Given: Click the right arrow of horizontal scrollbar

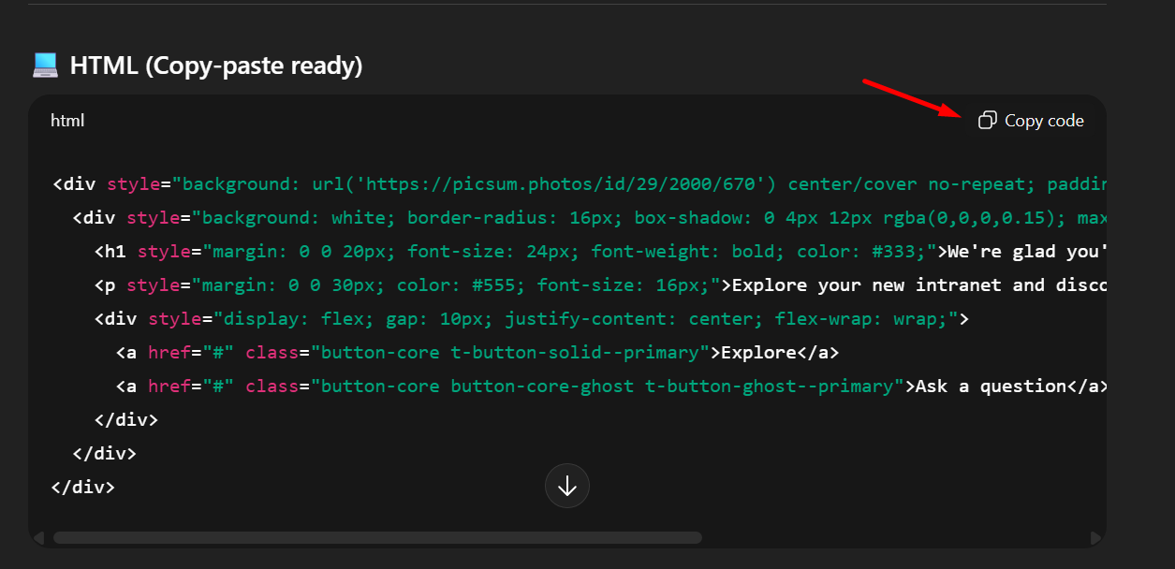Looking at the screenshot, I should [1096, 538].
